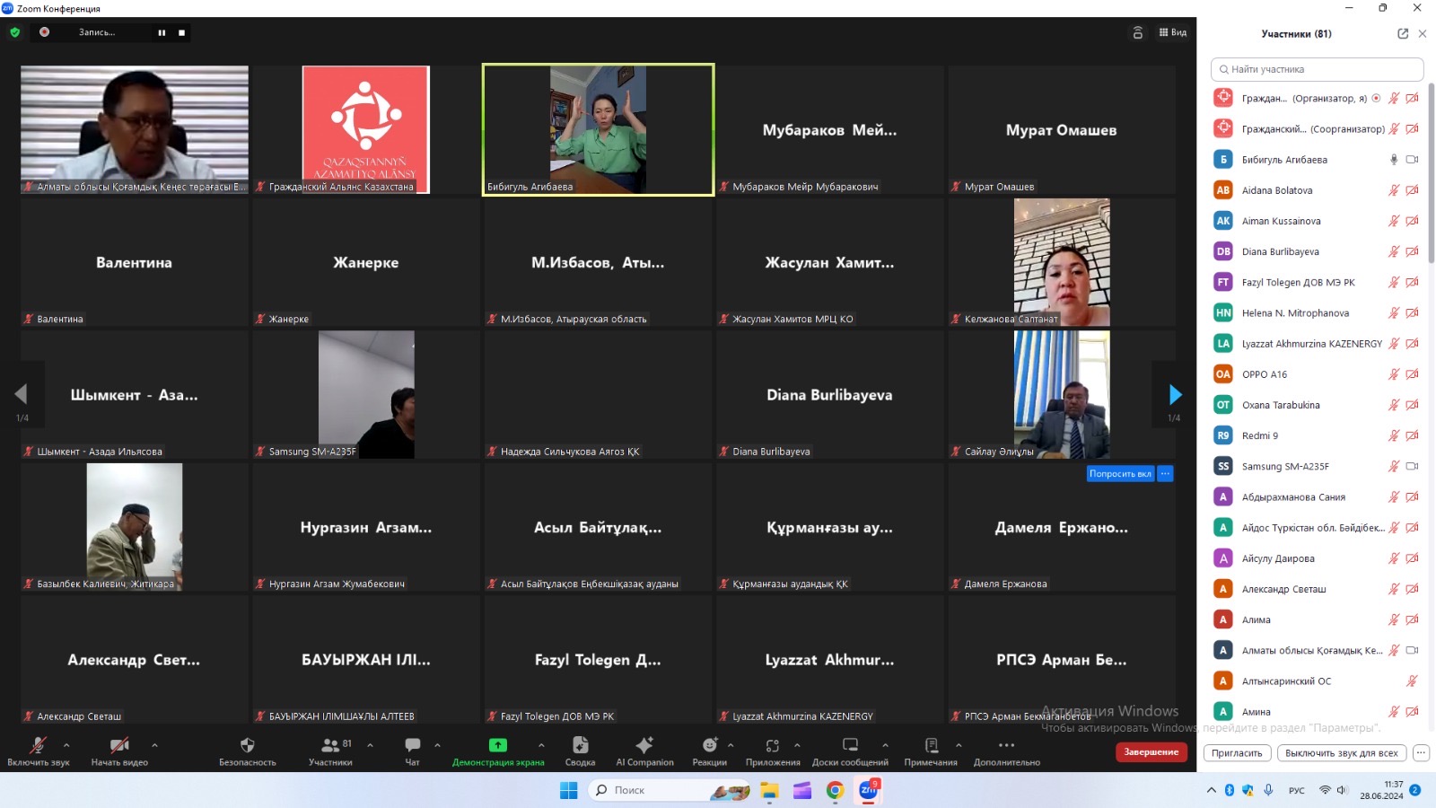This screenshot has height=808, width=1436.
Task: Pop out the participants panel
Action: (1403, 34)
